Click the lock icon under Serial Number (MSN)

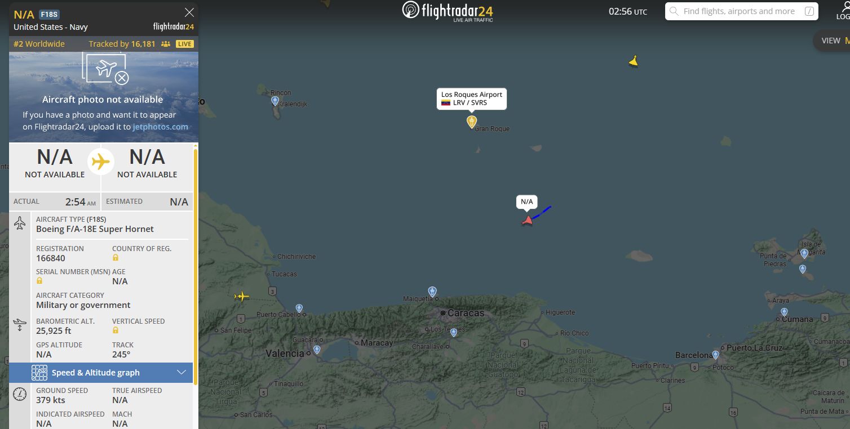pyautogui.click(x=39, y=280)
